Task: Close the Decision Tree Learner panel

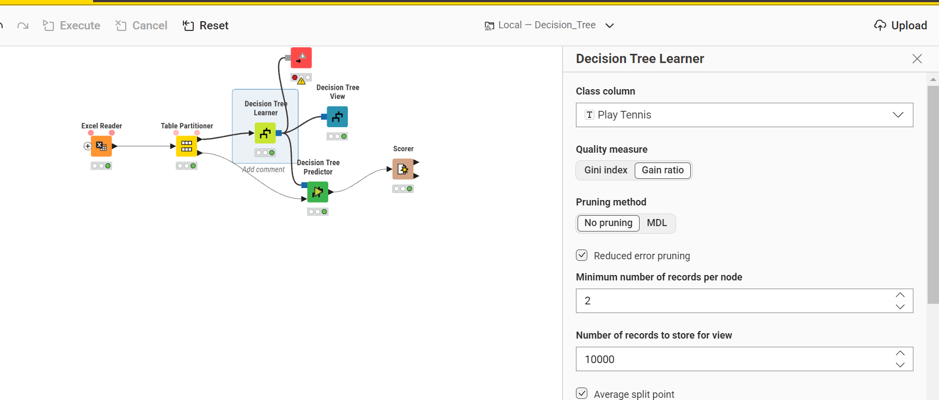Action: [x=917, y=59]
